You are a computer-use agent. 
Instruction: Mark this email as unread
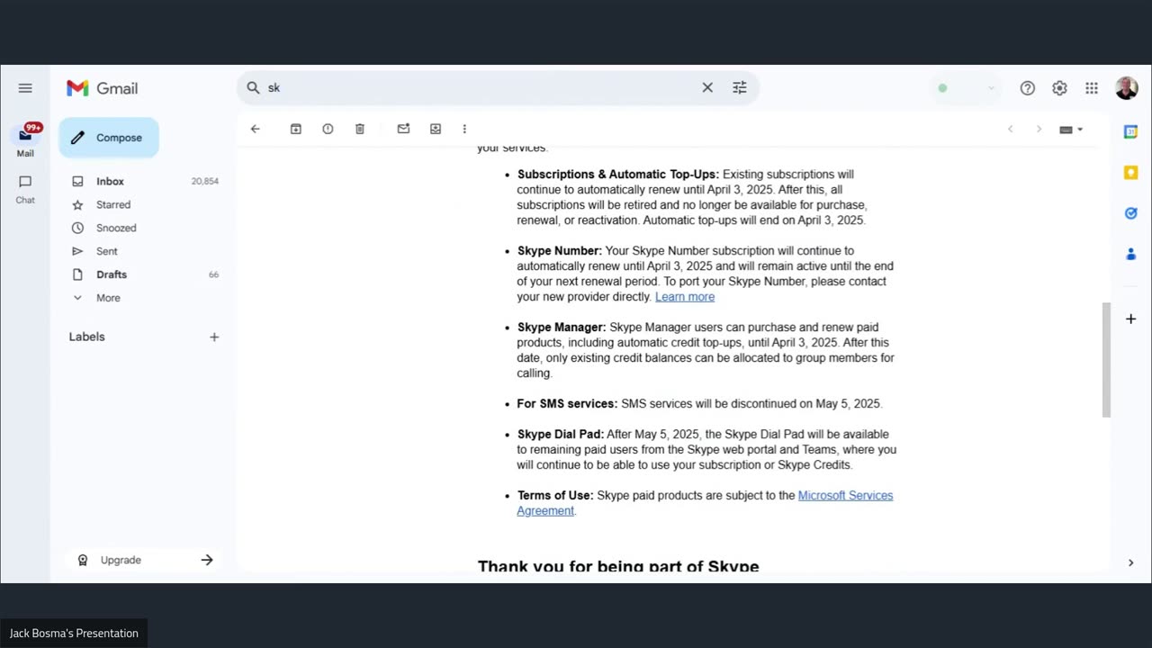pyautogui.click(x=403, y=129)
